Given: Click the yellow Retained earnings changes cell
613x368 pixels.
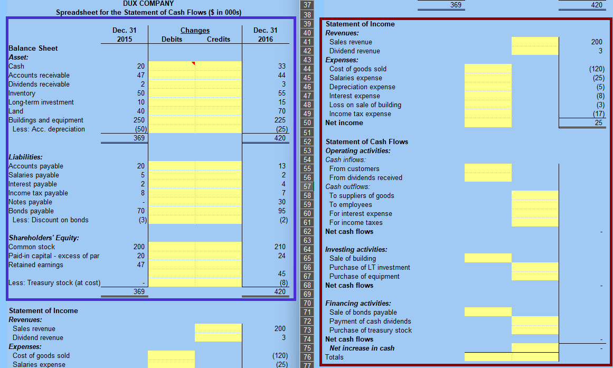Looking at the screenshot, I should [x=172, y=265].
